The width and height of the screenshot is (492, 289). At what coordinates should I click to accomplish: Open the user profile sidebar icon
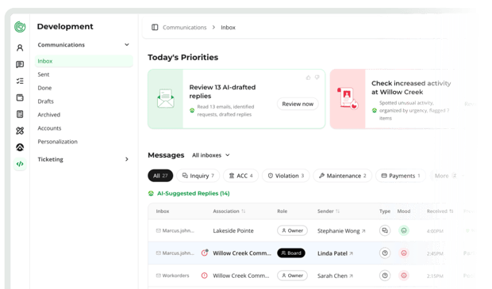point(20,48)
